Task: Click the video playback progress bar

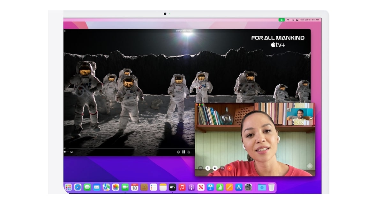Action: point(131,148)
